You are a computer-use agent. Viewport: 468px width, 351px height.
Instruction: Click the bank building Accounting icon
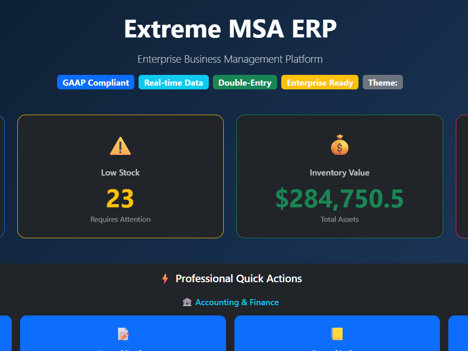187,302
